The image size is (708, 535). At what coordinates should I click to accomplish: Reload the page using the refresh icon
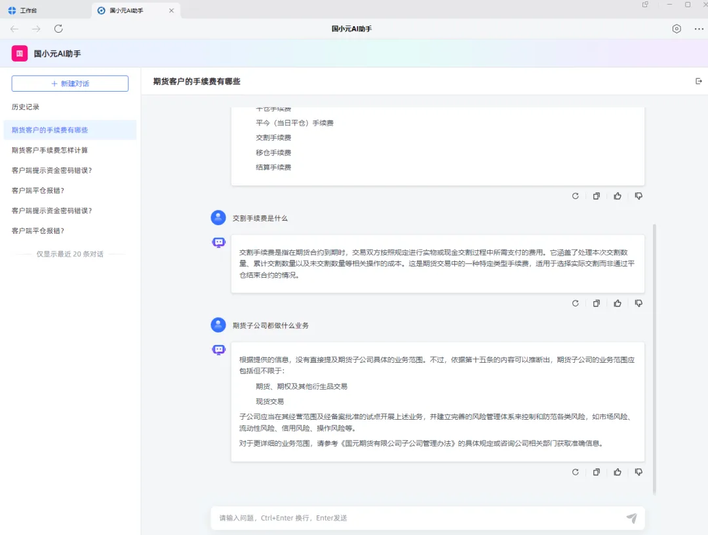58,29
